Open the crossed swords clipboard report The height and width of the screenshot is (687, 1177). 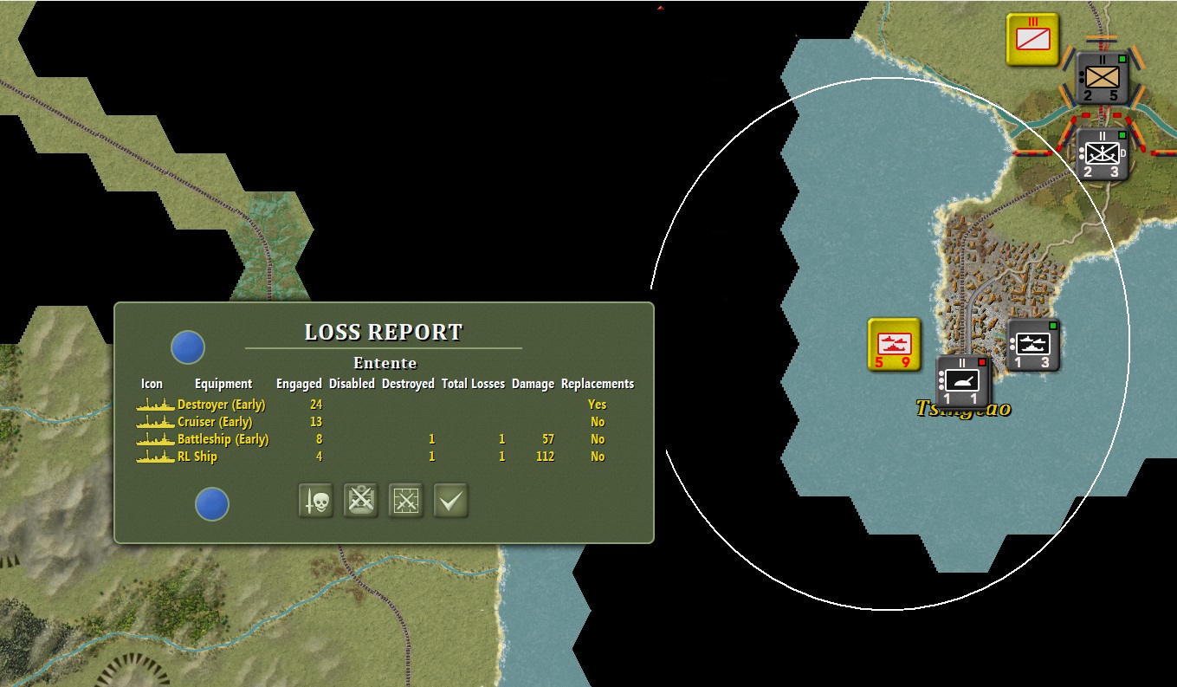[361, 501]
